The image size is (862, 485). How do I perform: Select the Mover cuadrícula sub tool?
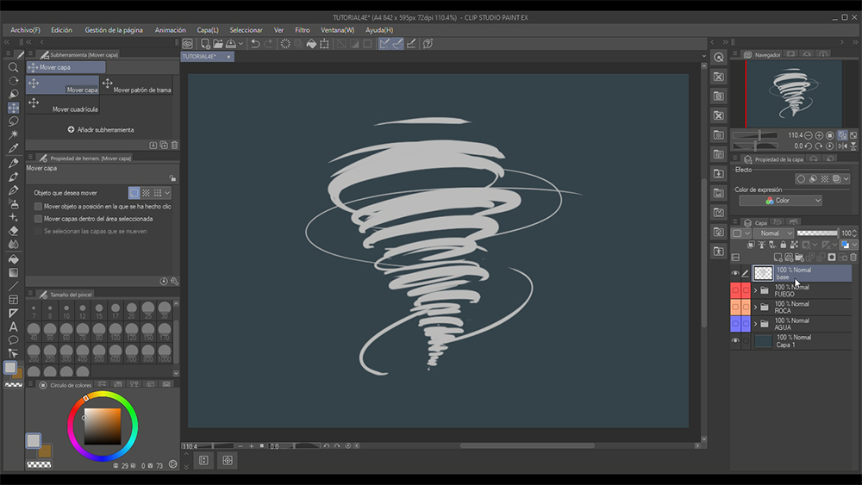(x=62, y=105)
